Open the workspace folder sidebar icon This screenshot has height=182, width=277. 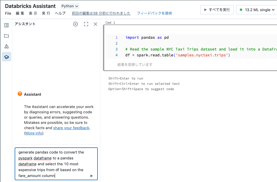pyautogui.click(x=6, y=36)
